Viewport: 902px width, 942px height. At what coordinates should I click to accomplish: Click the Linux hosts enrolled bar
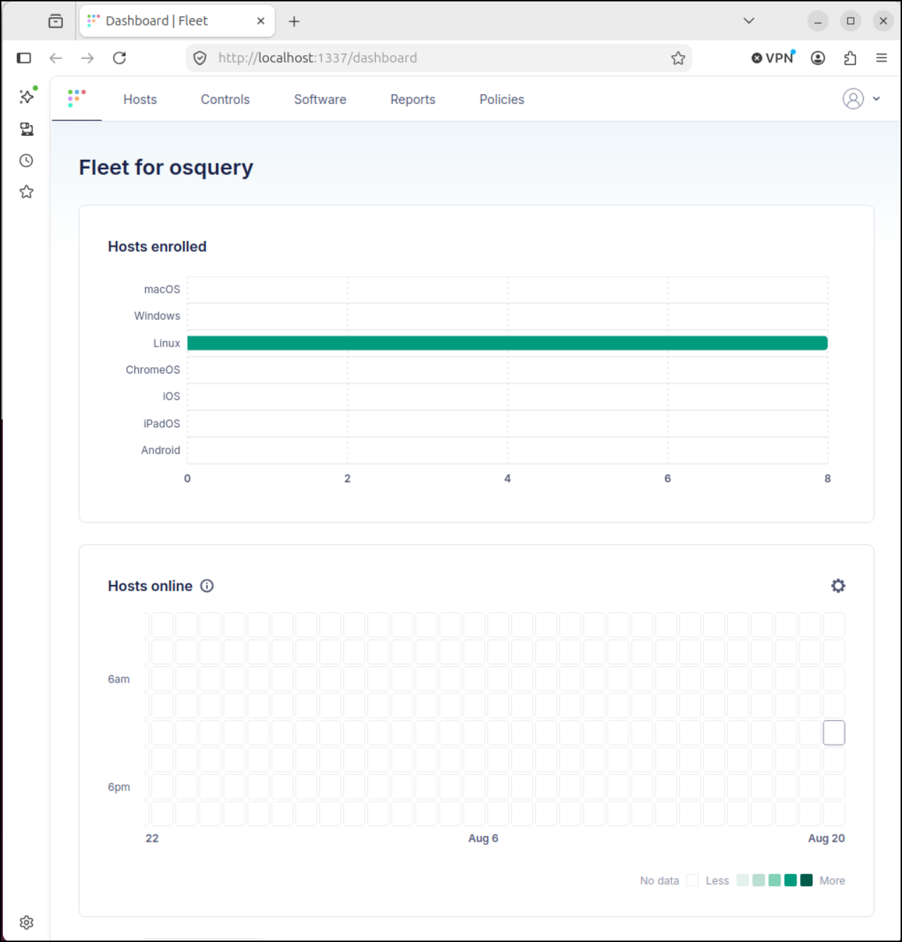(x=507, y=343)
